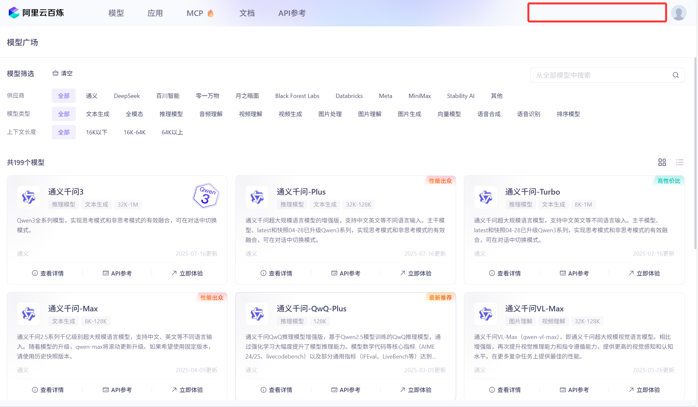Filter model type 全模态
Viewport: 698px width, 407px height.
[134, 114]
